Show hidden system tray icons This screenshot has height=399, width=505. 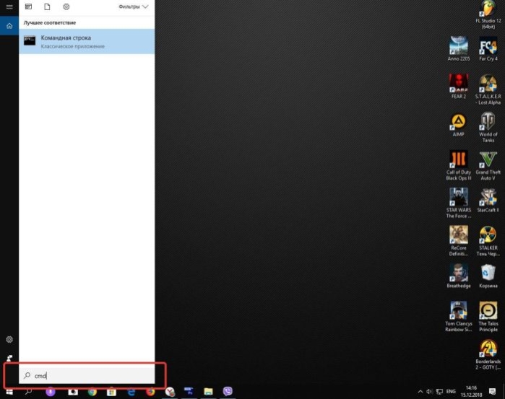coord(420,392)
